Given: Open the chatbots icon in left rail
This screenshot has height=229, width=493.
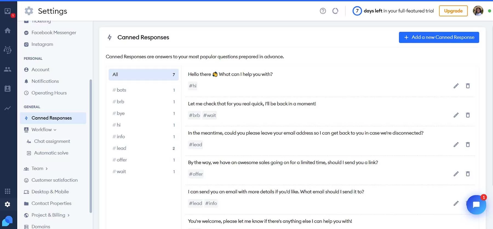Looking at the screenshot, I should tap(8, 50).
